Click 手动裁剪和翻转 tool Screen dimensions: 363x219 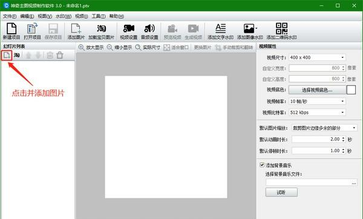pyautogui.click(x=234, y=47)
